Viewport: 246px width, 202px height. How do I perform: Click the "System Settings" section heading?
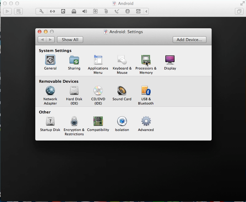click(x=55, y=51)
